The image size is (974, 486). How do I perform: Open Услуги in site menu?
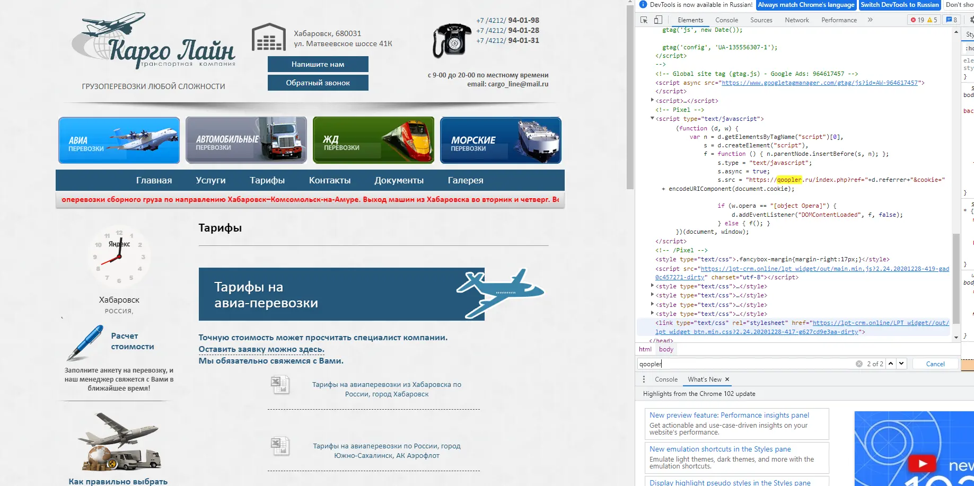point(210,180)
